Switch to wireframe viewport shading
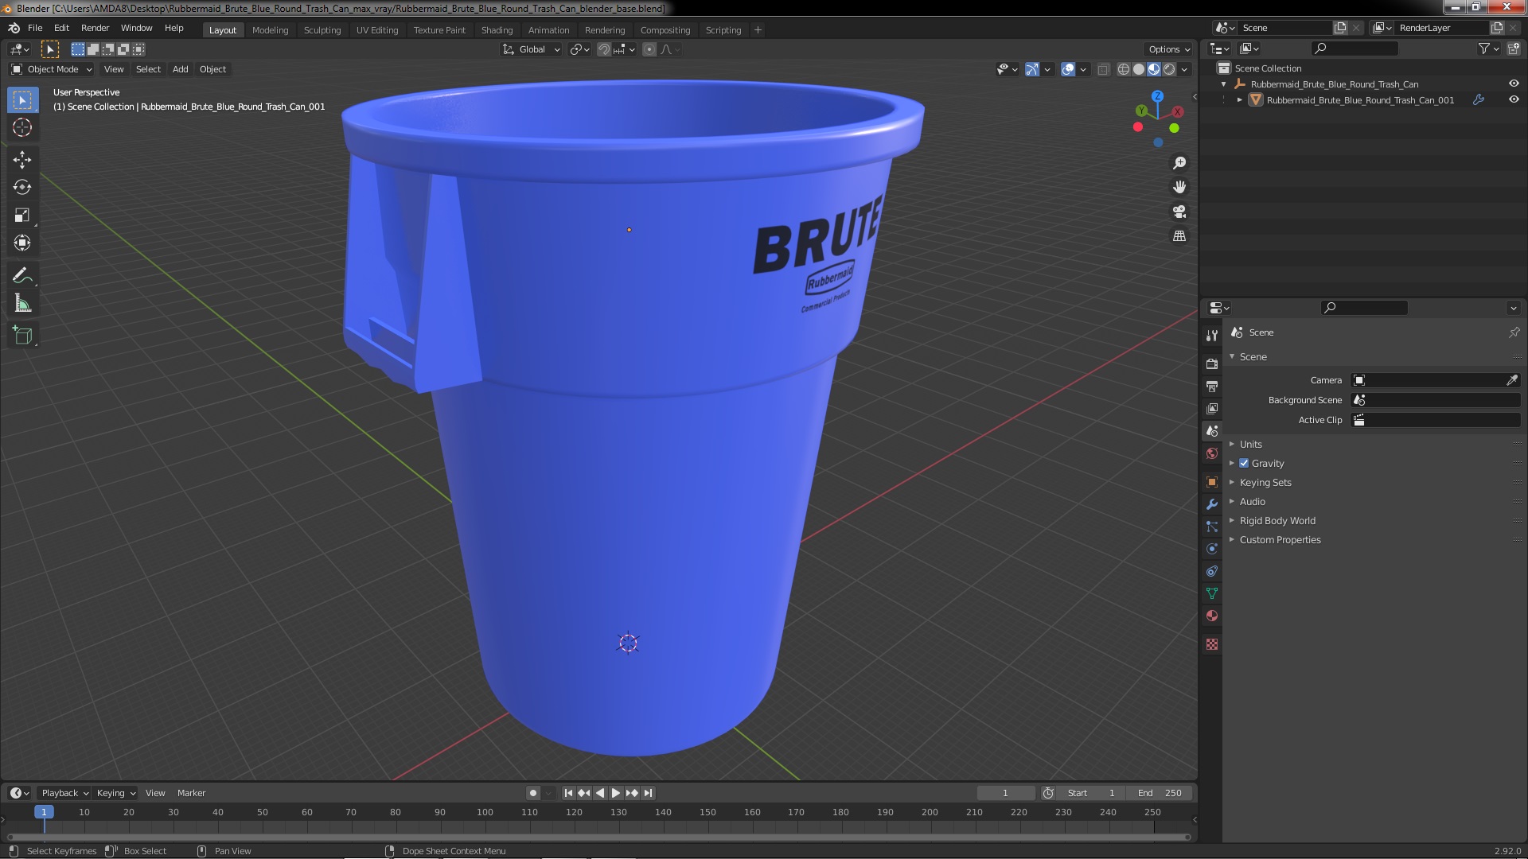This screenshot has height=859, width=1528. point(1124,69)
